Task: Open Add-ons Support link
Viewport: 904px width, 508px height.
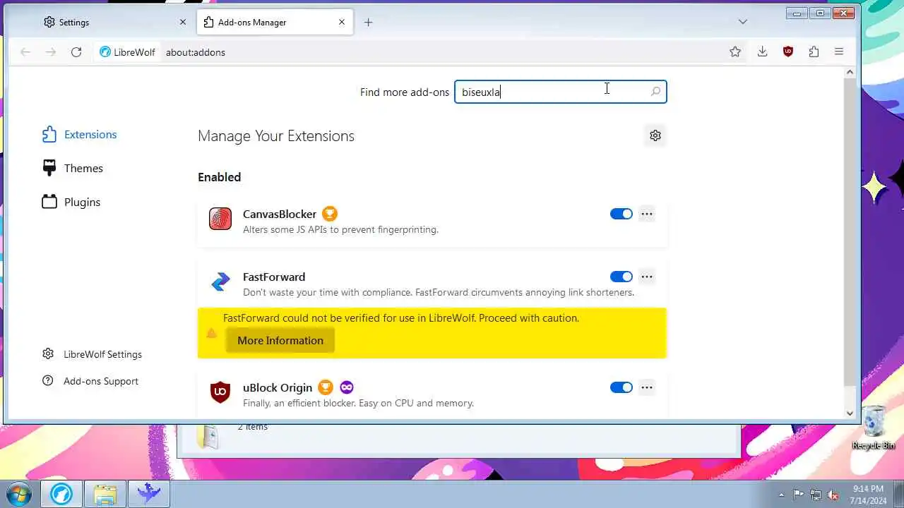Action: (90, 381)
